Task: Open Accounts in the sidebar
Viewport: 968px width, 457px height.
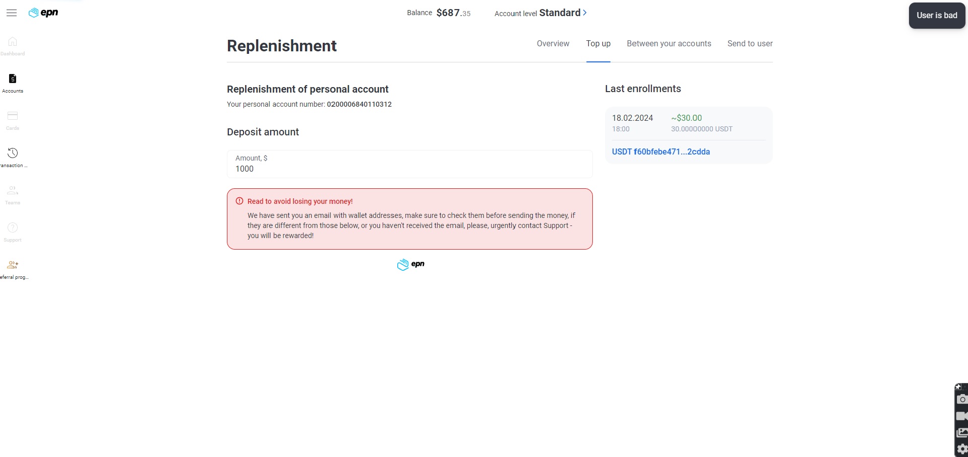Action: click(x=13, y=83)
